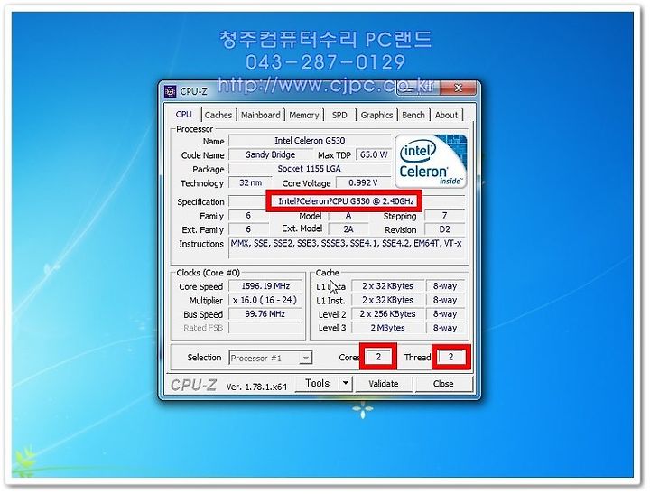650x494 pixels.
Task: Click the Instructions list starting with MMX
Action: pos(347,248)
